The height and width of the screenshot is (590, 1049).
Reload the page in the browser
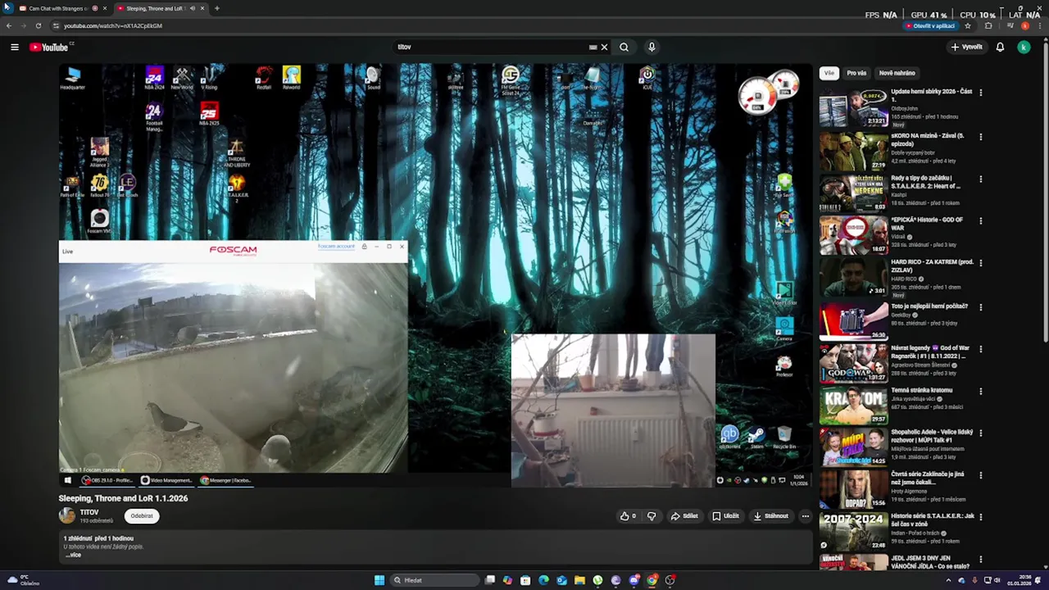point(38,25)
